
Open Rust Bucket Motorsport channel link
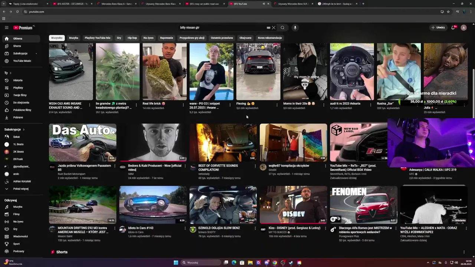72,174
